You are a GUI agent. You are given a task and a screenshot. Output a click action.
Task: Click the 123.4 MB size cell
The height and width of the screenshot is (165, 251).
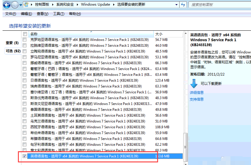162,80
